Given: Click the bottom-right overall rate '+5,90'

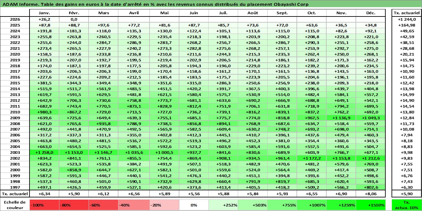Looking at the screenshot, I should (x=406, y=194).
